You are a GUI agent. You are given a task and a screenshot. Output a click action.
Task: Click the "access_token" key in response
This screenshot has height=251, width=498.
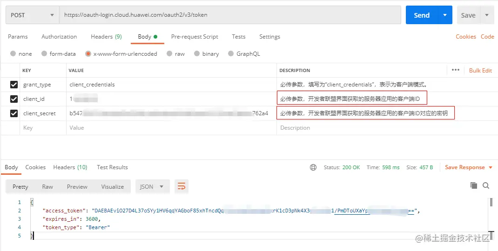[64, 211]
